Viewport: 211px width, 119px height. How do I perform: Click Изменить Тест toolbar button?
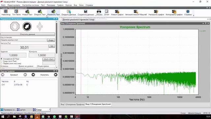tap(53, 13)
